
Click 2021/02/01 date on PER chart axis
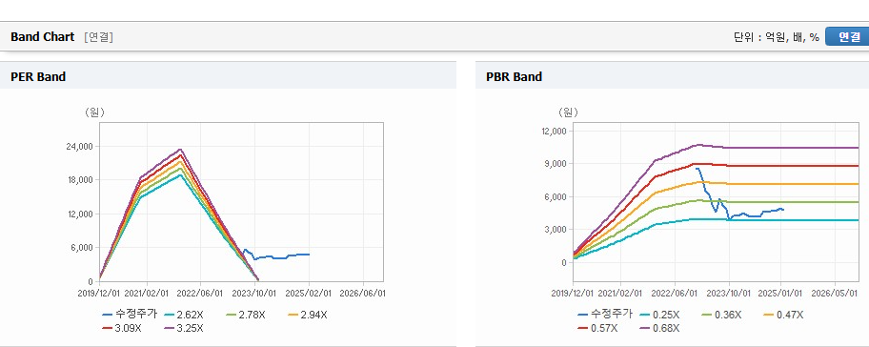coord(147,293)
